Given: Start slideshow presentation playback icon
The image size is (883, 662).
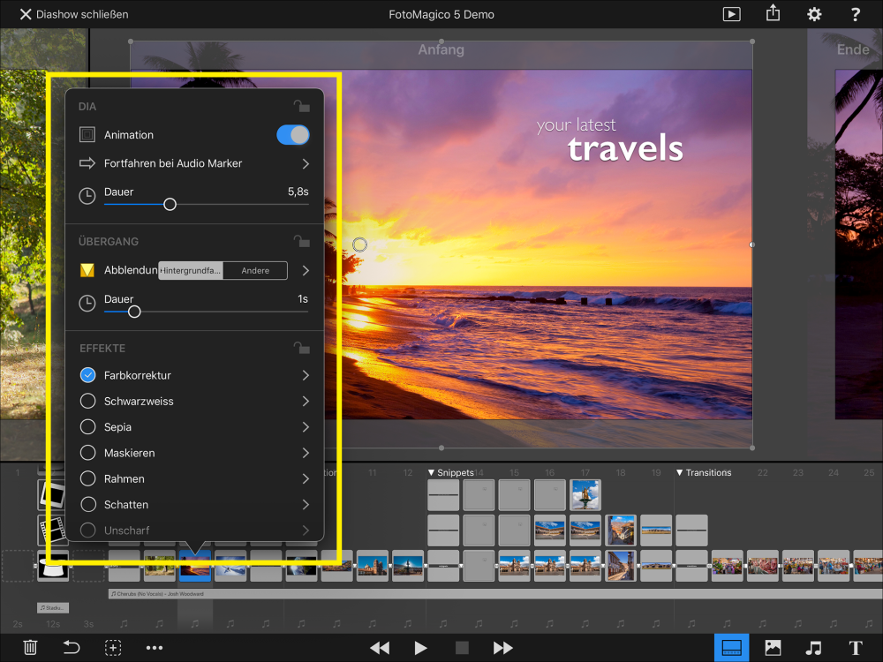Looking at the screenshot, I should pyautogui.click(x=731, y=14).
